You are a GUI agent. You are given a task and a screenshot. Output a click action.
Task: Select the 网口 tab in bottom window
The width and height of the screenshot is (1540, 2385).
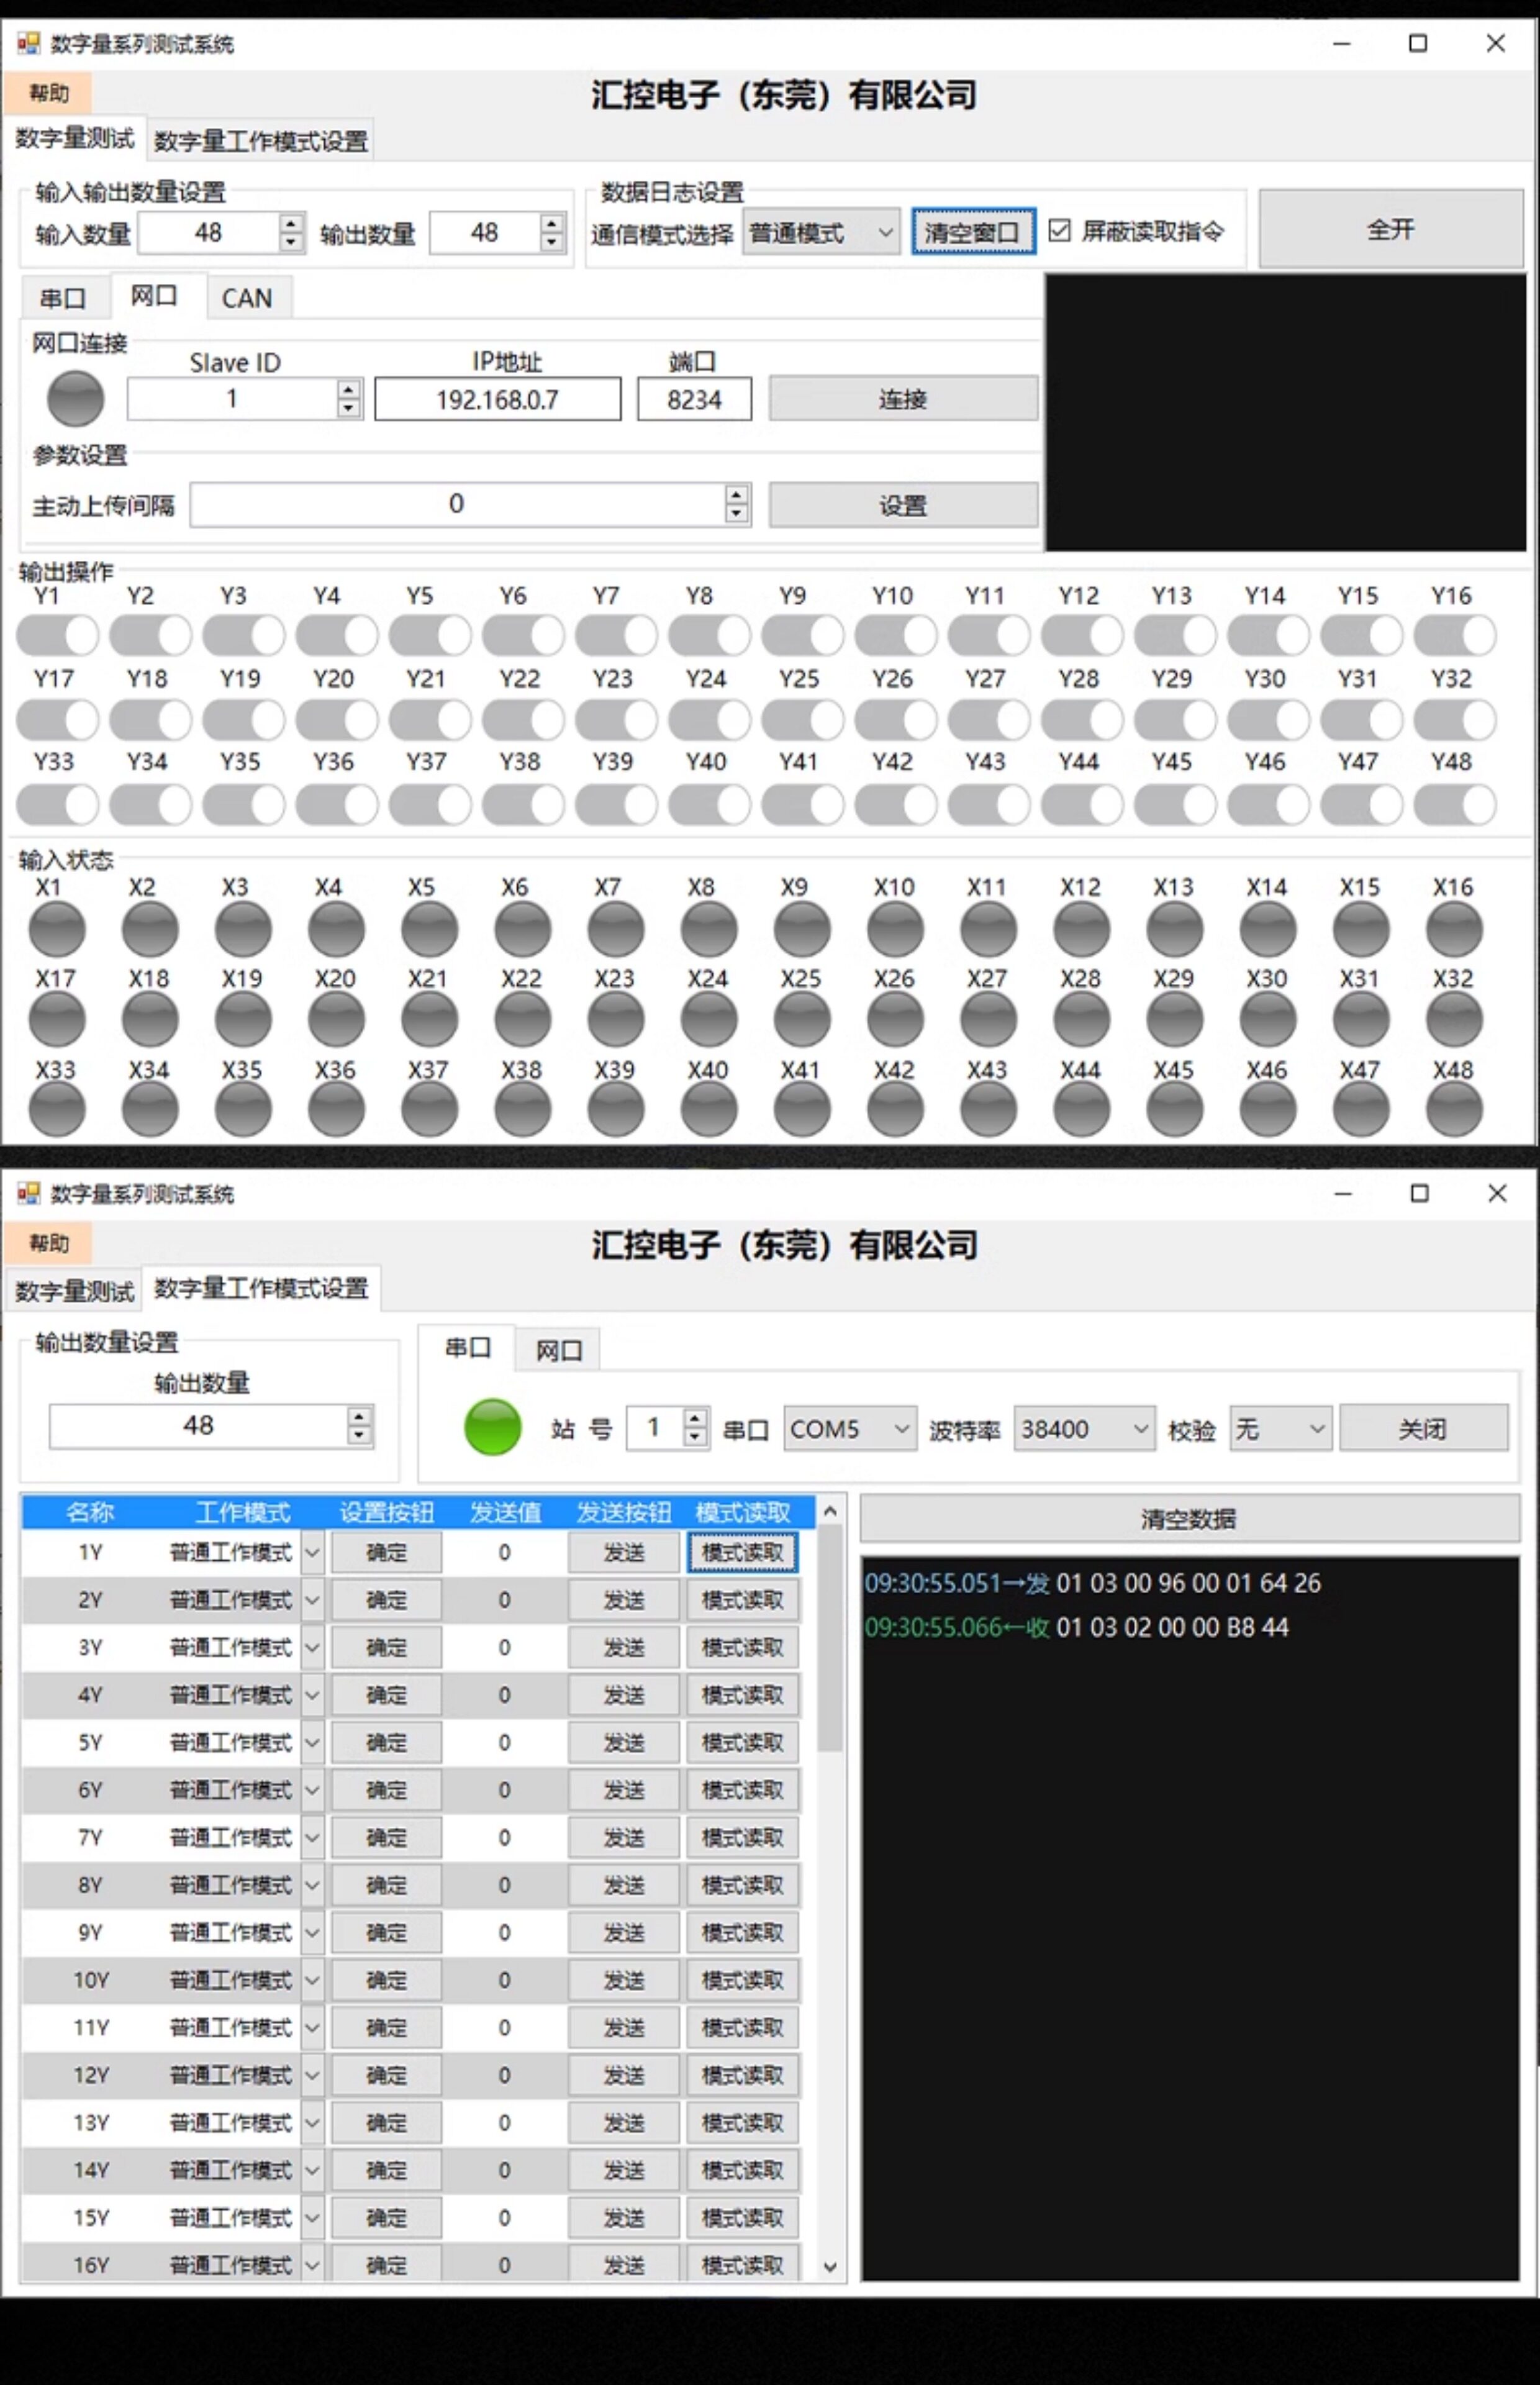(x=559, y=1350)
